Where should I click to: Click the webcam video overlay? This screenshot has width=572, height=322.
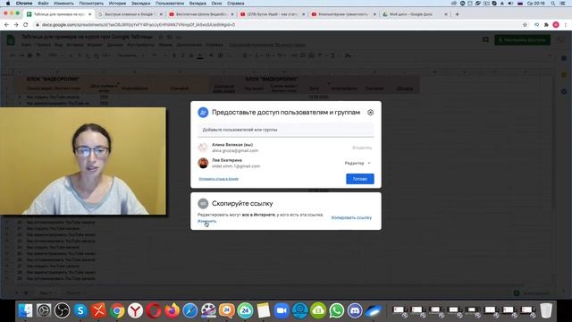coord(83,161)
